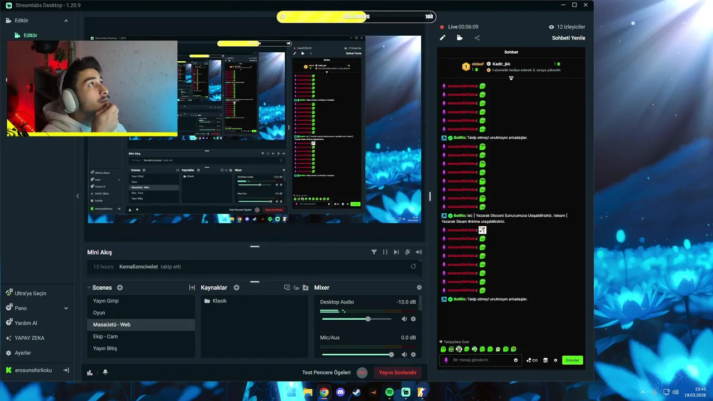Open Mic/Aux settings gear
The height and width of the screenshot is (401, 713).
[413, 354]
